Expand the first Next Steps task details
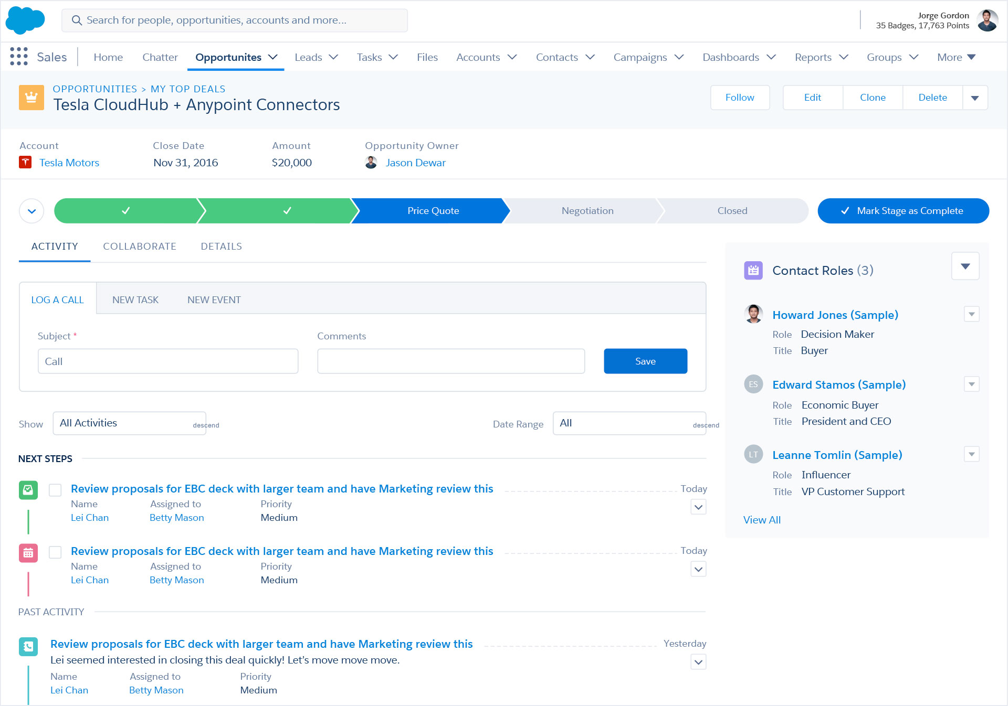The width and height of the screenshot is (1008, 706). pos(698,507)
